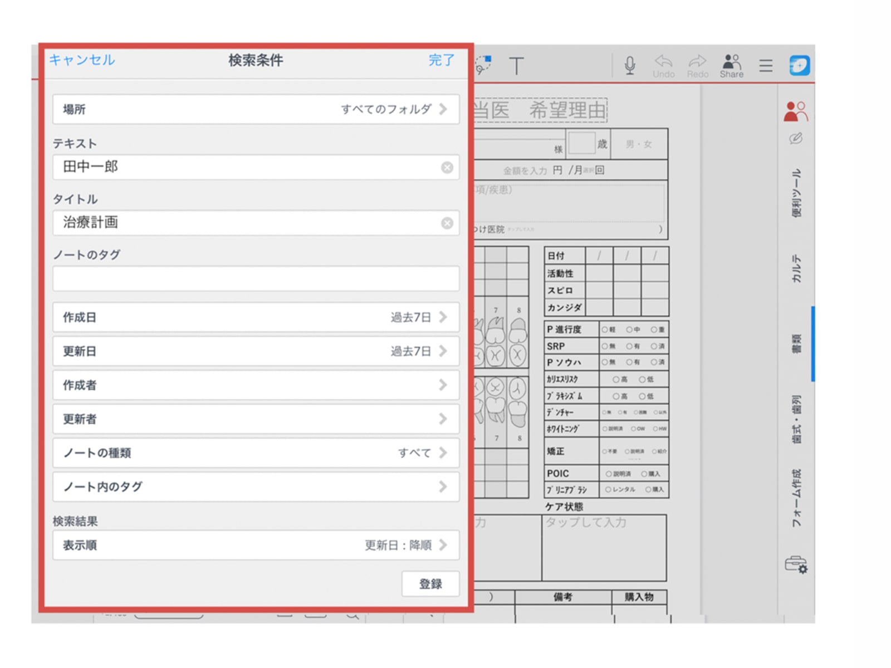Click the blue app logo icon
Image resolution: width=891 pixels, height=668 pixels.
point(799,65)
